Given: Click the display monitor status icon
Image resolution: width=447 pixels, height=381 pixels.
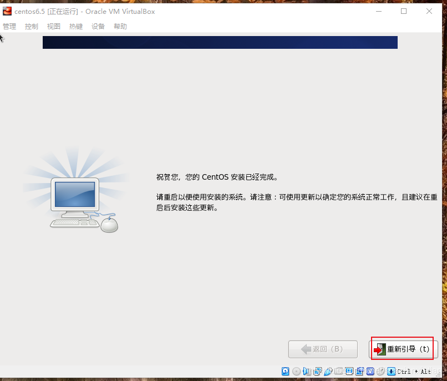Looking at the screenshot, I should click(x=349, y=372).
